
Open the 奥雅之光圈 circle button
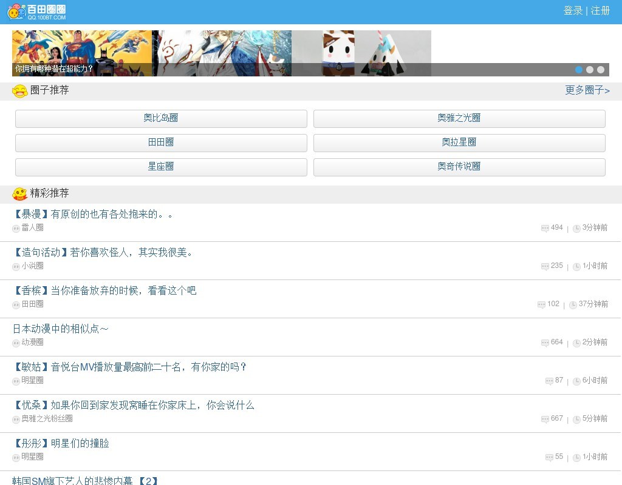pyautogui.click(x=459, y=118)
